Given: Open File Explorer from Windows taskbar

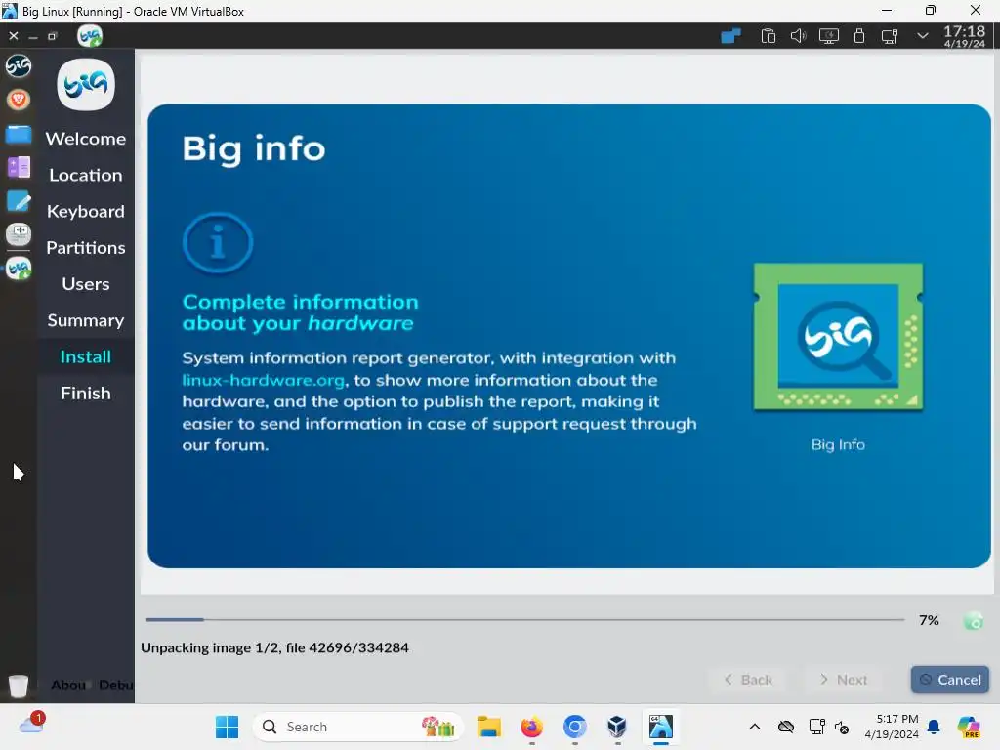Looking at the screenshot, I should click(x=489, y=727).
